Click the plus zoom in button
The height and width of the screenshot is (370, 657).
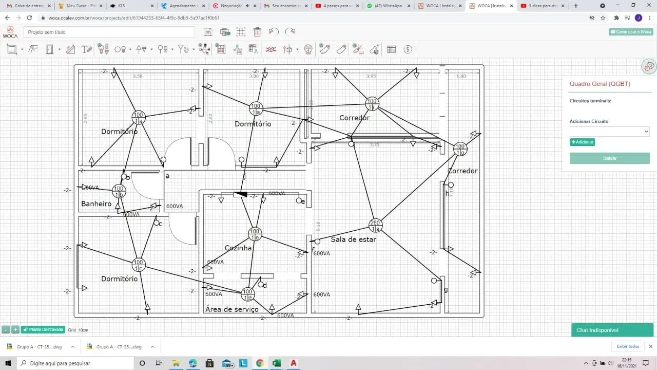(x=15, y=329)
